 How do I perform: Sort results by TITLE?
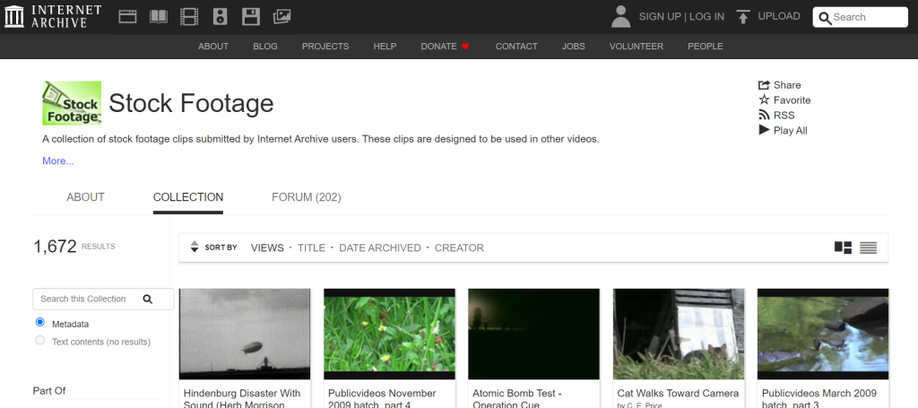coord(311,247)
